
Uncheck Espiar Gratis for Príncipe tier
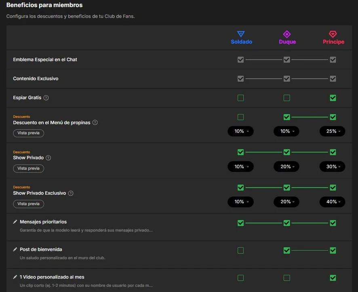point(333,98)
